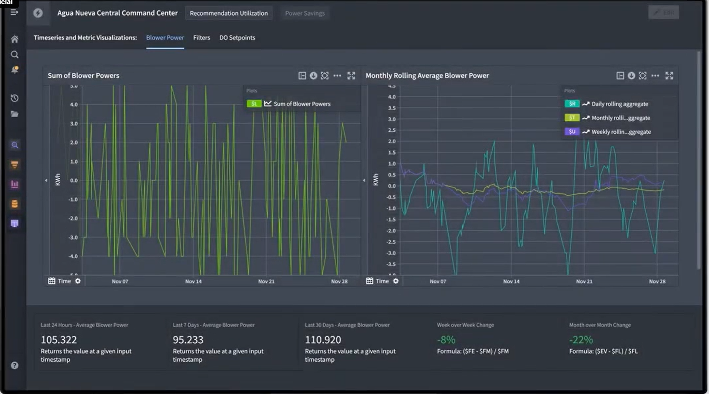Screen dimensions: 709x394
Task: Open more options on Monthly Rolling Average chart
Action: pos(655,76)
